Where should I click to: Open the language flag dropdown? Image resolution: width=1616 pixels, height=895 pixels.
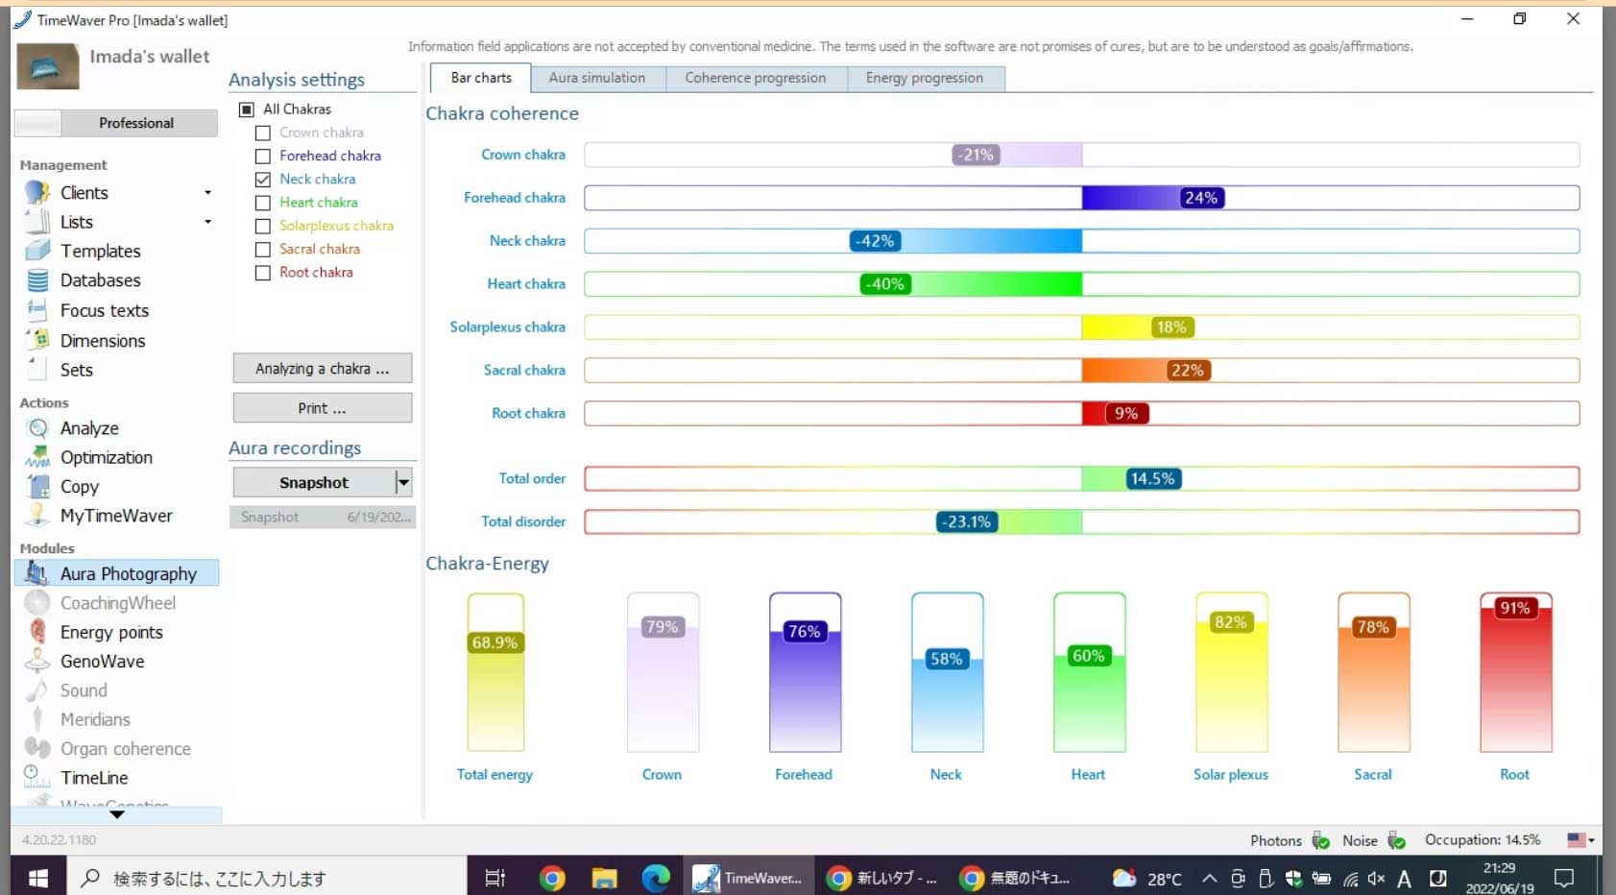coord(1581,840)
